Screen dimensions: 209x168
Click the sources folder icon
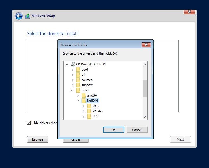(x=78, y=80)
